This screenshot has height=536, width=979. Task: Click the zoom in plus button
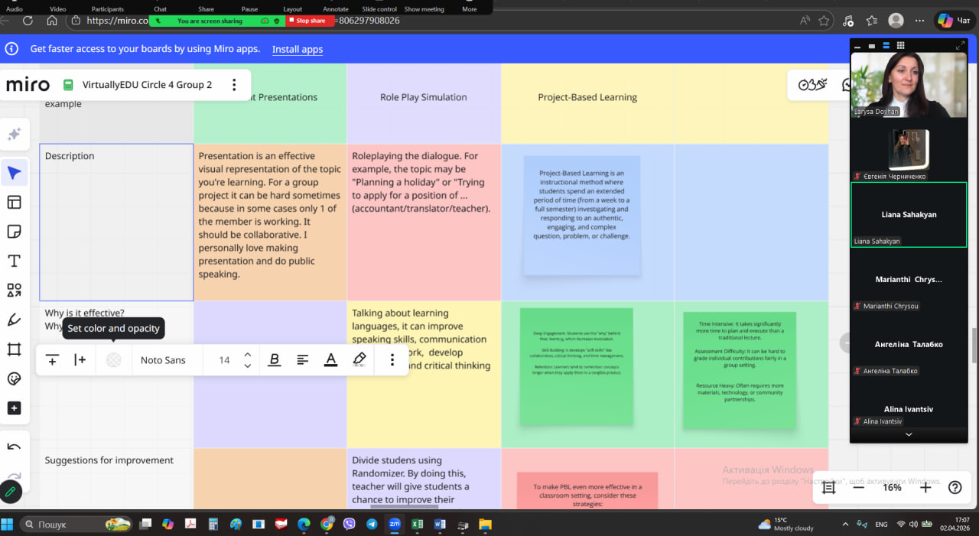925,487
